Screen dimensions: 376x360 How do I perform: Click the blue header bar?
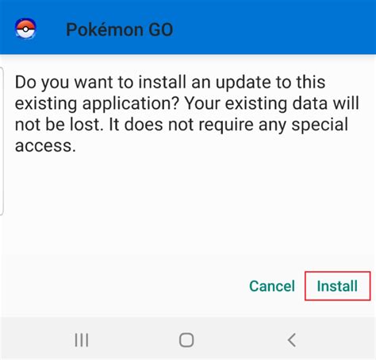(x=188, y=27)
